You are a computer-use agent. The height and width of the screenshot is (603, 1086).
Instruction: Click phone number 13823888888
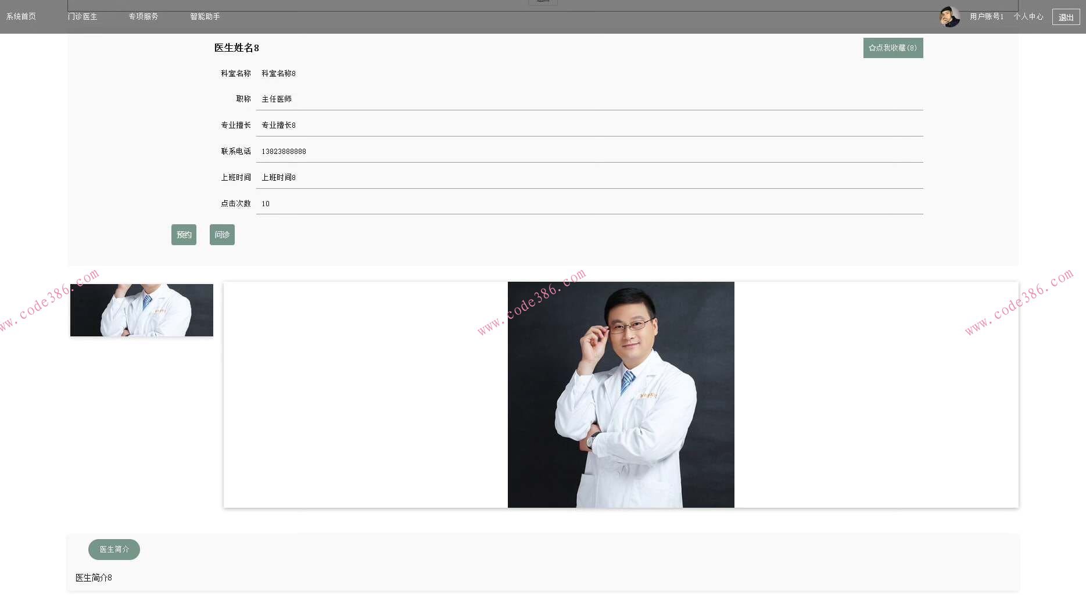point(284,152)
